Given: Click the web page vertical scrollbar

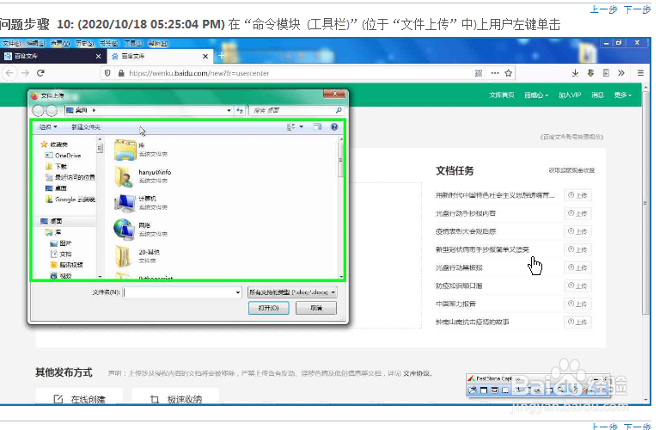Looking at the screenshot, I should 645,243.
